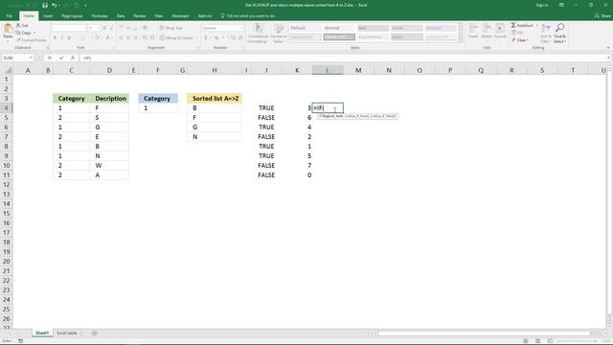Click the 'Decription' header cell
Image resolution: width=613 pixels, height=345 pixels.
[x=110, y=99]
